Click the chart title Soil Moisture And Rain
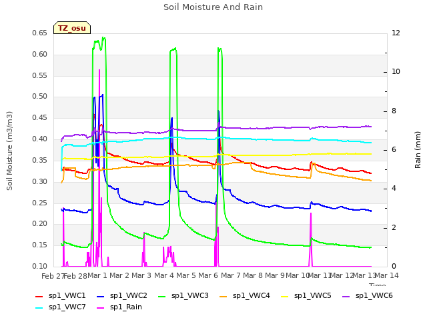427x320 pixels. tap(213, 7)
